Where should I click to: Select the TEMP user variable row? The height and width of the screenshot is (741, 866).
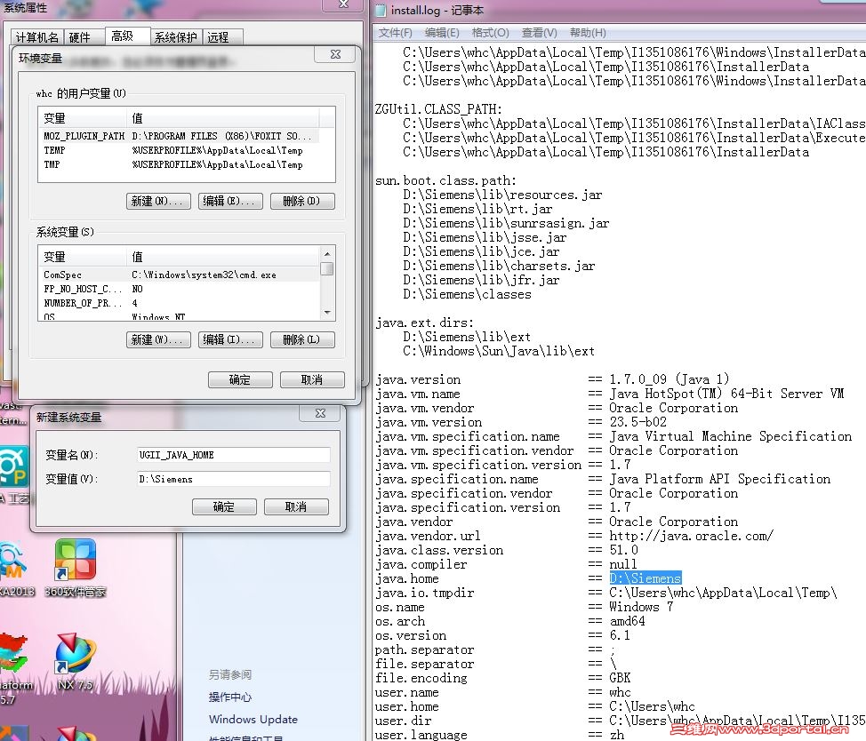click(179, 150)
